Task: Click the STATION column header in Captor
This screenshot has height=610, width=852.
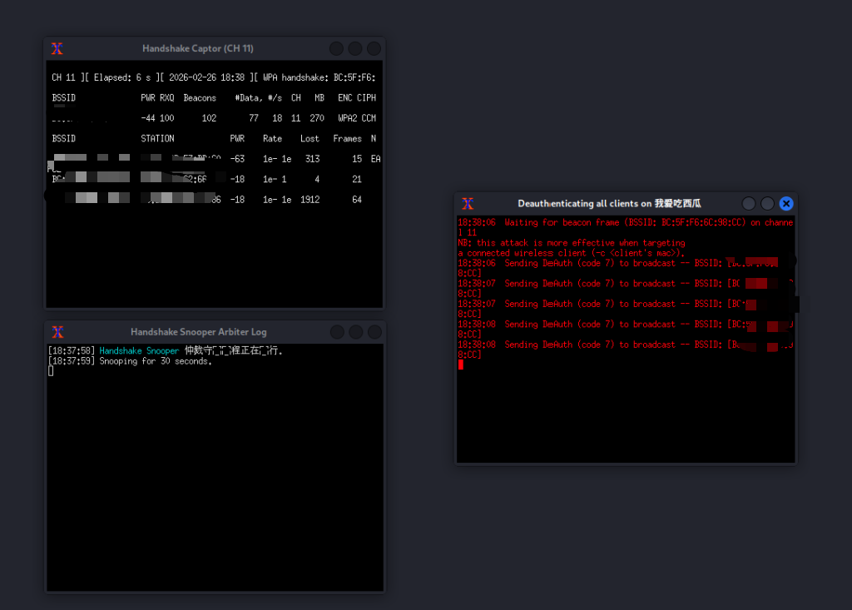Action: click(x=157, y=139)
